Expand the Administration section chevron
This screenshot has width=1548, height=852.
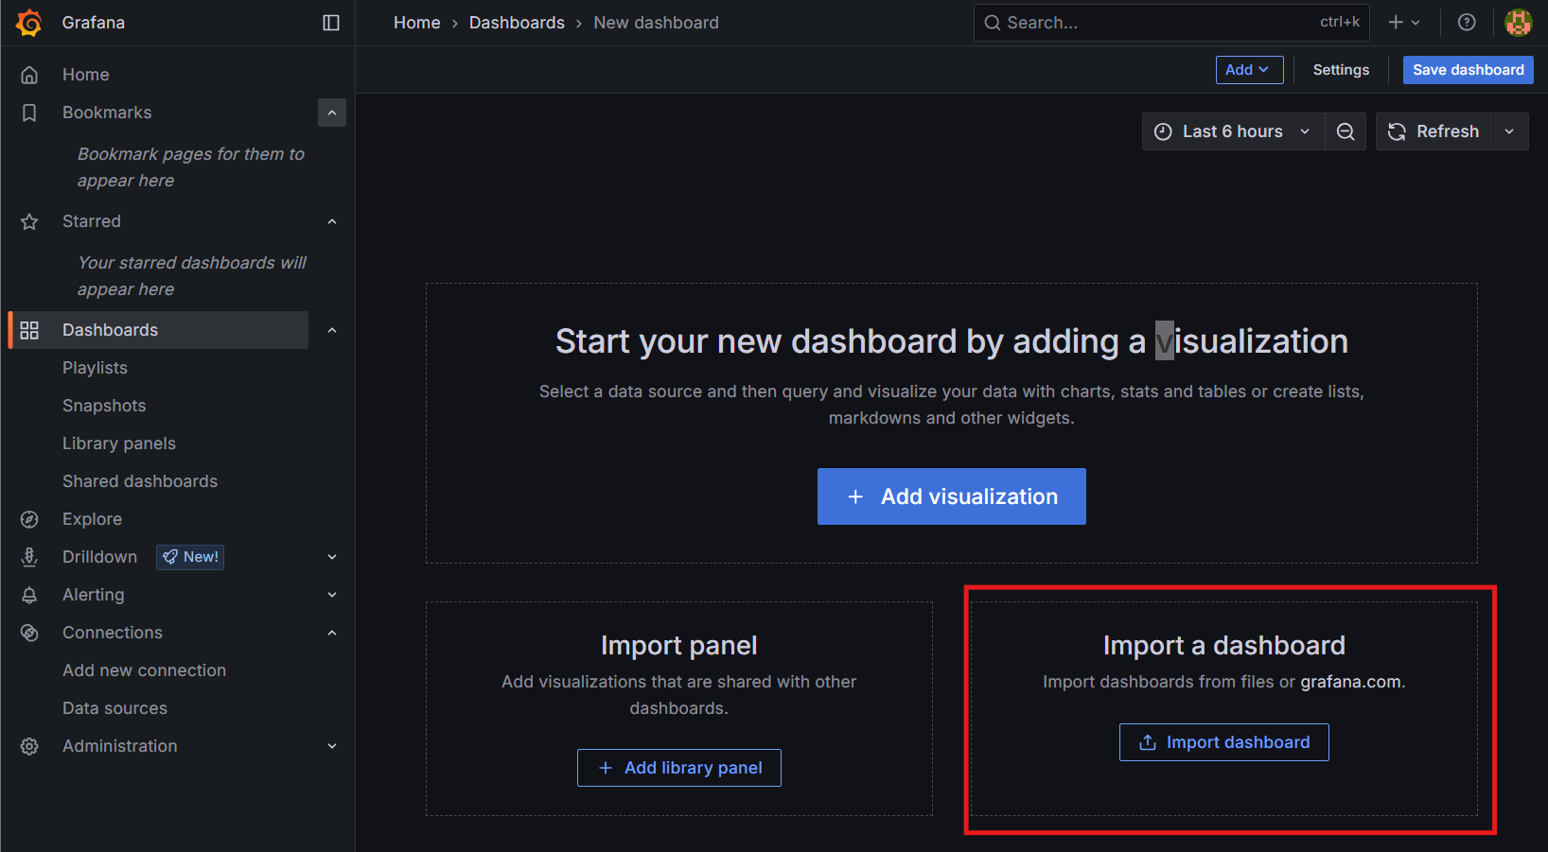(332, 746)
